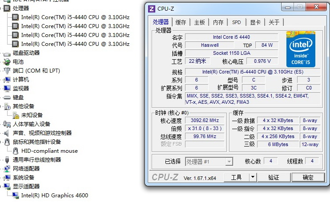Viewport: 330px width, 212px height.
Task: Select the first i5-4440 CPU entry
Action: click(x=75, y=17)
